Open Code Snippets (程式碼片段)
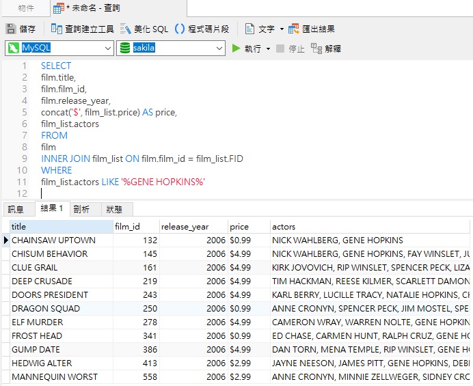 point(180,29)
